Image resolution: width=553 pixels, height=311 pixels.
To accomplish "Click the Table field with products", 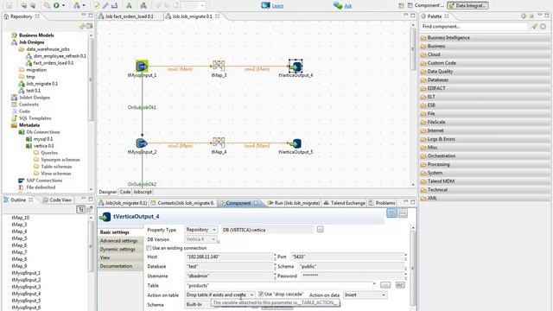I will [278, 285].
